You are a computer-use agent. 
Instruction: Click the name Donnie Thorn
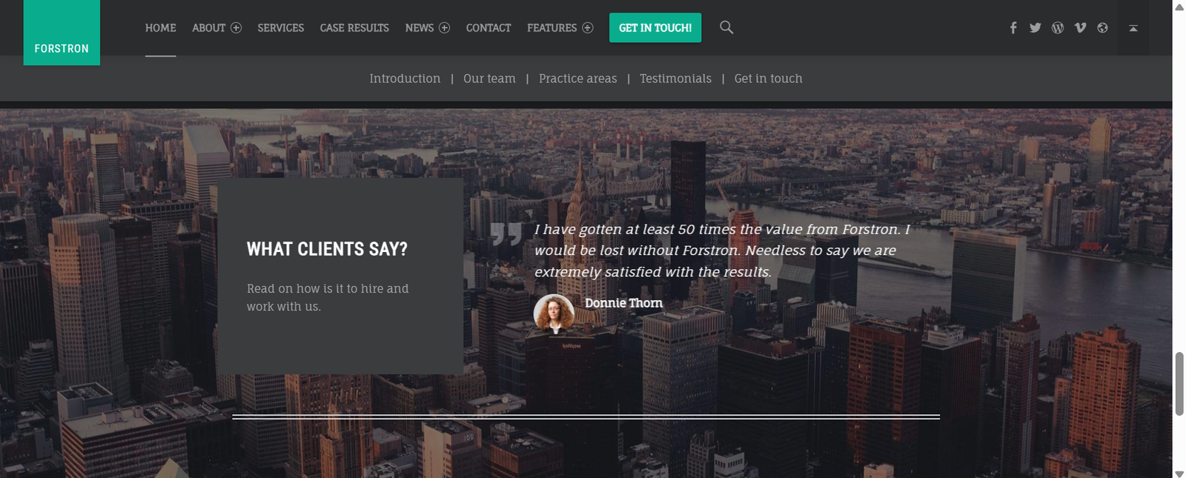click(x=624, y=303)
